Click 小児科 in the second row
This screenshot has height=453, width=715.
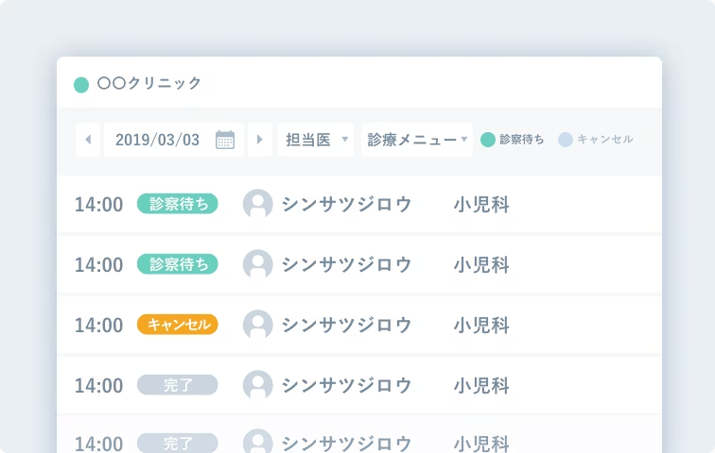click(481, 264)
